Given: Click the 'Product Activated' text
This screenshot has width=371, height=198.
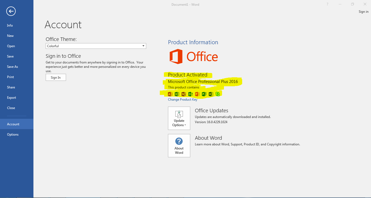Looking at the screenshot, I should tap(188, 75).
